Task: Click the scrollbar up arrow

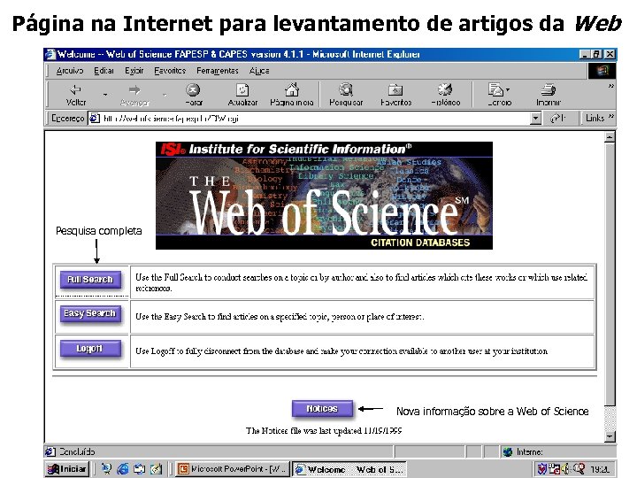Action: [x=610, y=137]
